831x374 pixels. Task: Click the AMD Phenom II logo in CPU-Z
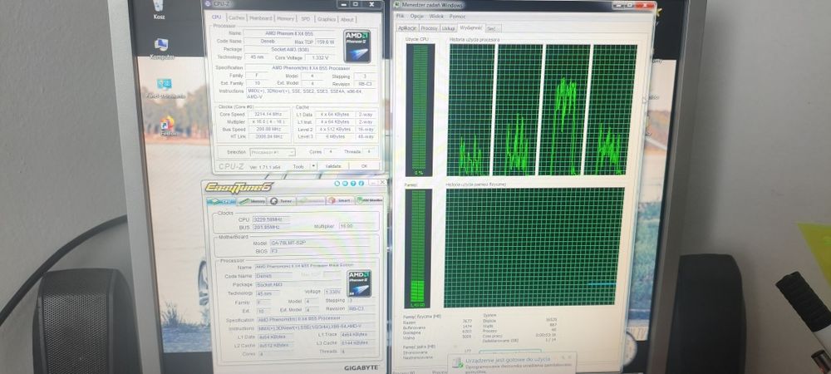(x=356, y=46)
